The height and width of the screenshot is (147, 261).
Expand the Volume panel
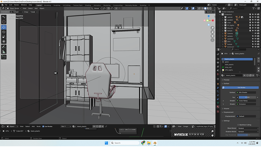tap(240, 109)
